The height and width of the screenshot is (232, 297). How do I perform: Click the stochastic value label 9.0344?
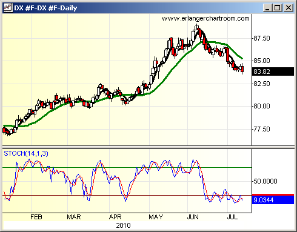click(x=273, y=200)
